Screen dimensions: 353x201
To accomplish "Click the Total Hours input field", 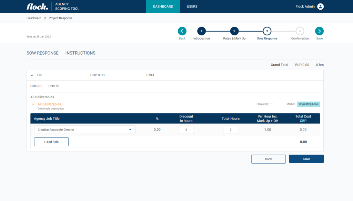I will [231, 130].
